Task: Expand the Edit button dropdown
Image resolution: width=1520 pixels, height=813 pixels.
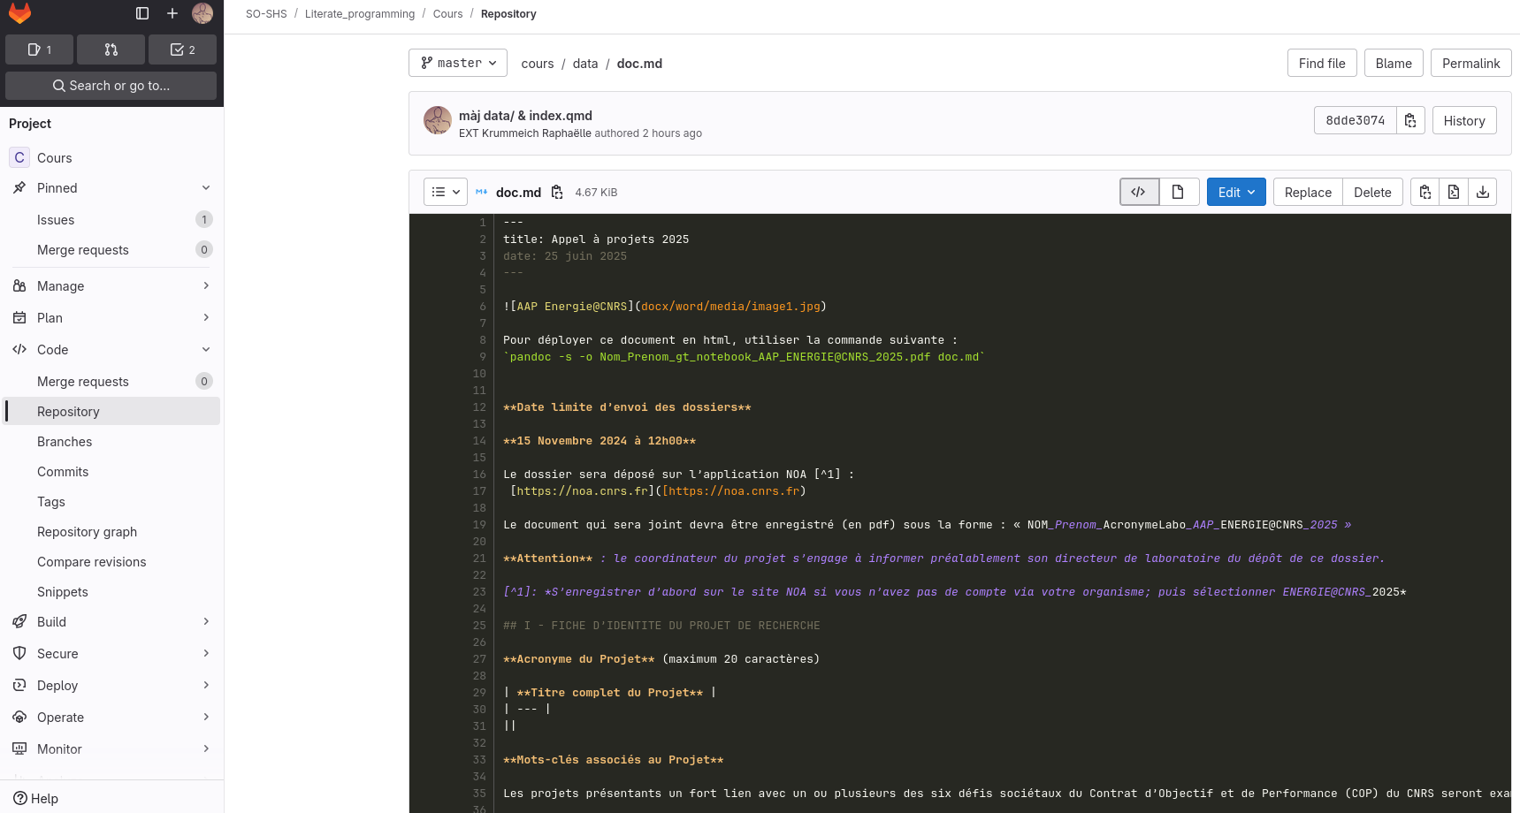Action: [1250, 192]
